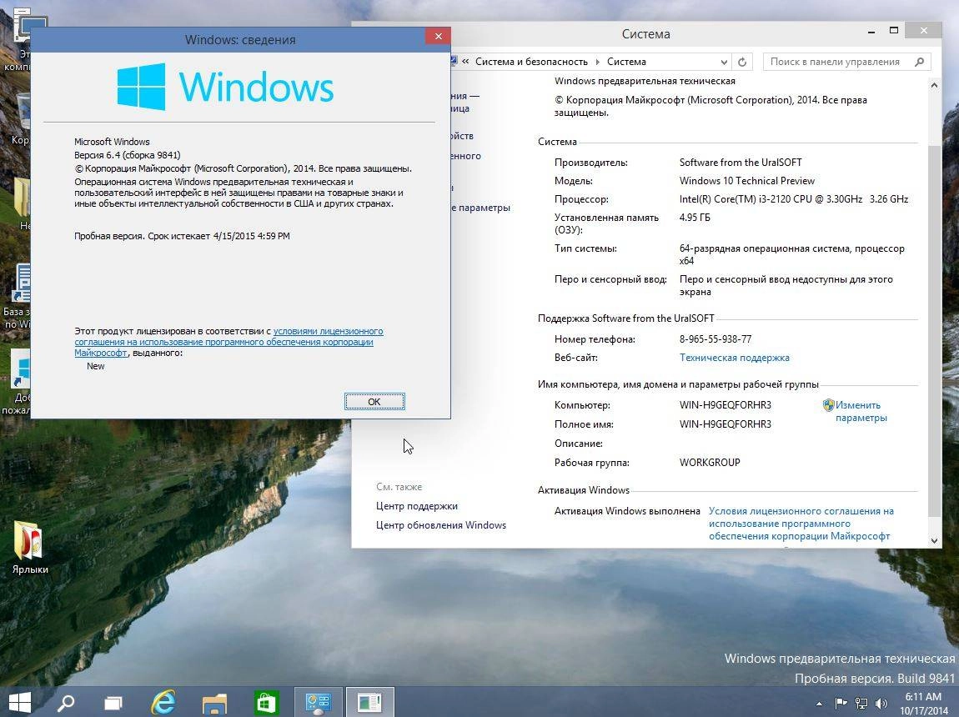Open Action Center flag icon
This screenshot has width=959, height=717.
pyautogui.click(x=841, y=703)
